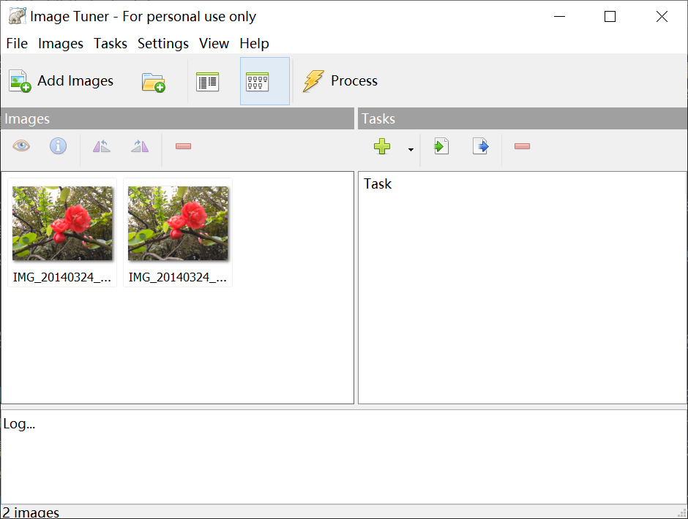Rotate image right
The width and height of the screenshot is (688, 519).
(140, 146)
